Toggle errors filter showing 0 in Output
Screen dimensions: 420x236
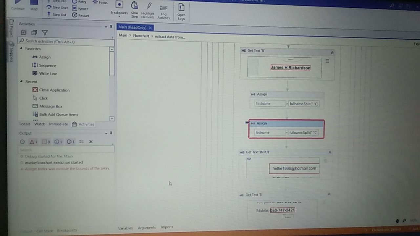pyautogui.click(x=46, y=142)
